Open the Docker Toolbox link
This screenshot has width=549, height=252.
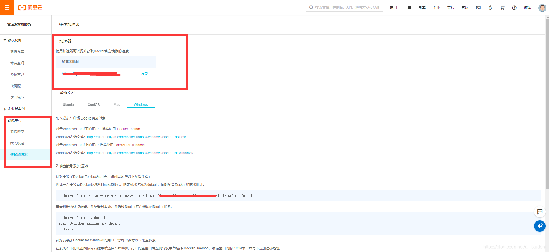(129, 129)
